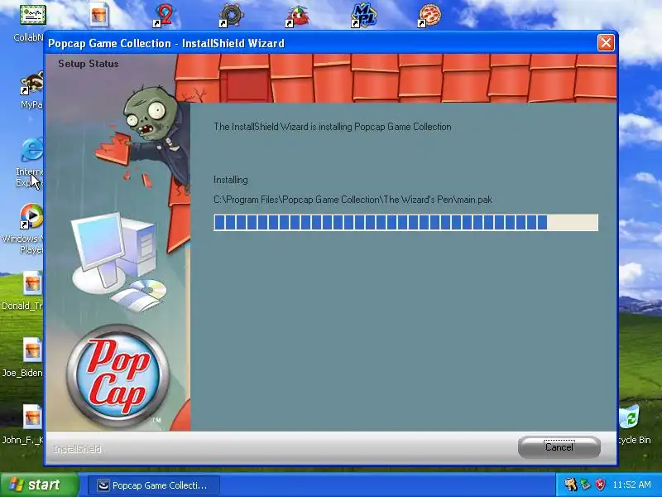The image size is (662, 497).
Task: Select the gray gear desktop shortcut
Action: pyautogui.click(x=231, y=16)
